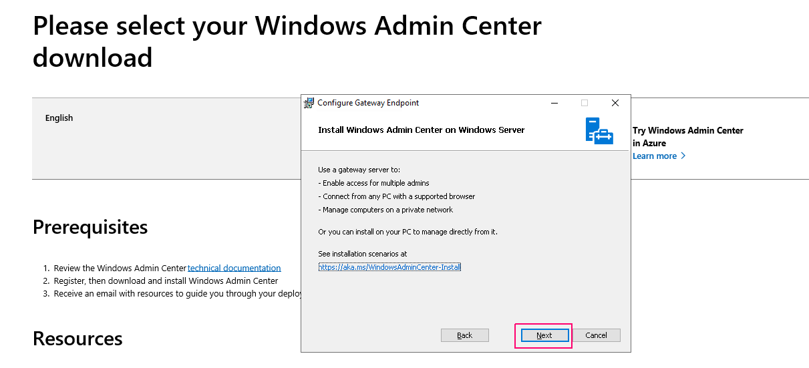809x368 pixels.
Task: Proceed with the Next button
Action: (544, 335)
